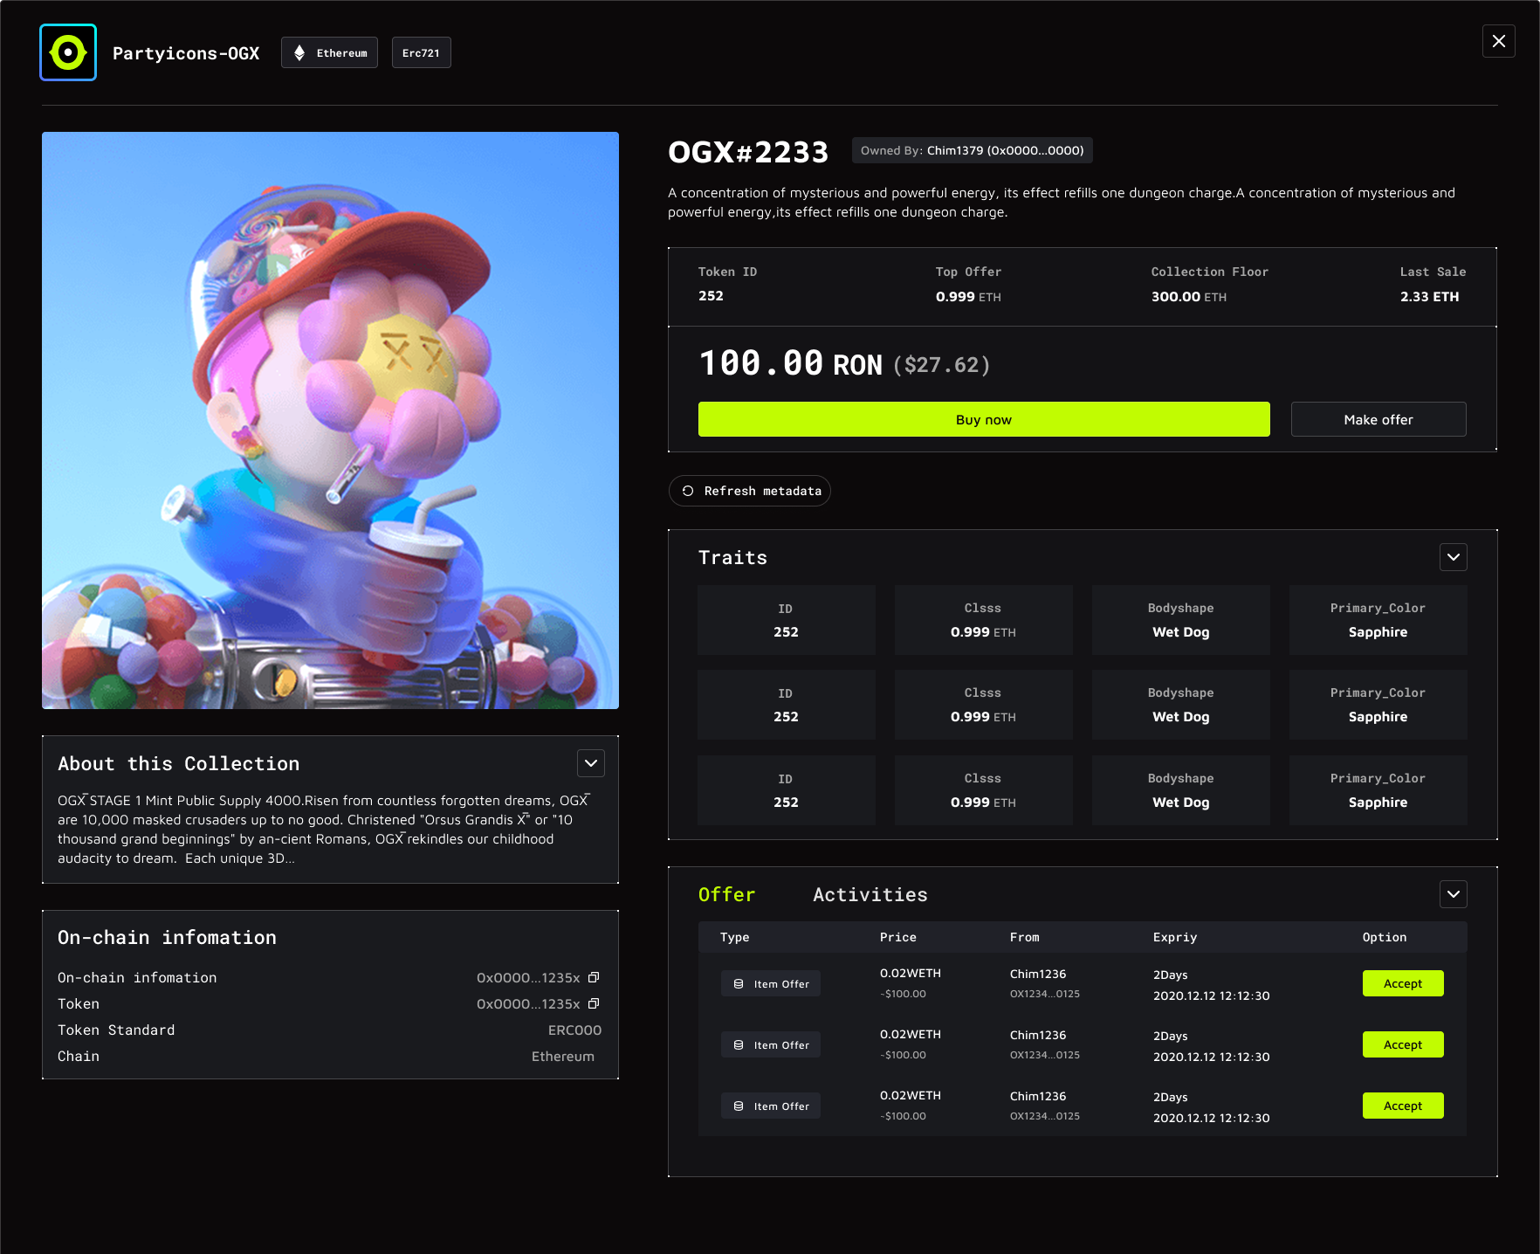Click the Partyicons-OGX collection logo
This screenshot has width=1540, height=1254.
pyautogui.click(x=68, y=52)
